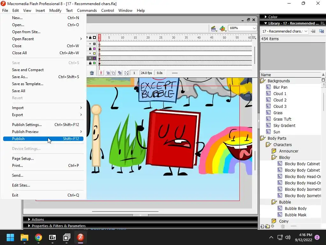The width and height of the screenshot is (326, 245).
Task: Enable the Onion Skin button
Action: 108,73
